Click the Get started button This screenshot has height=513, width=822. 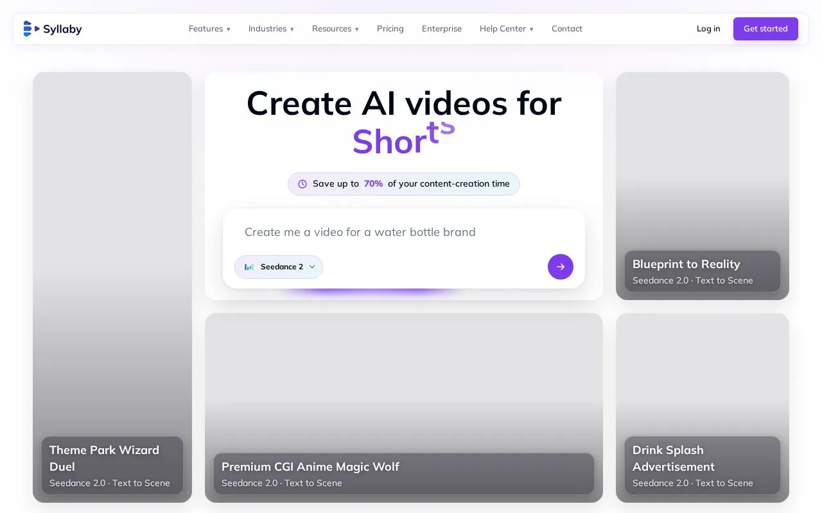(765, 29)
